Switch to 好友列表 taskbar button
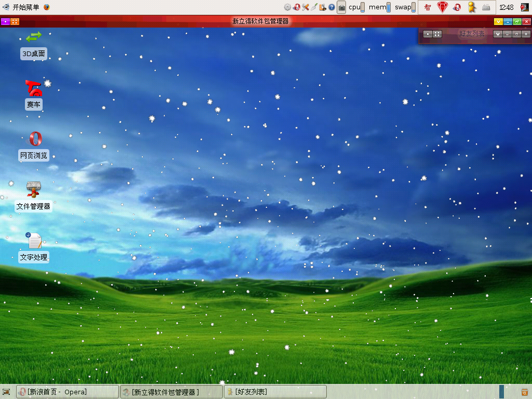 (275, 392)
